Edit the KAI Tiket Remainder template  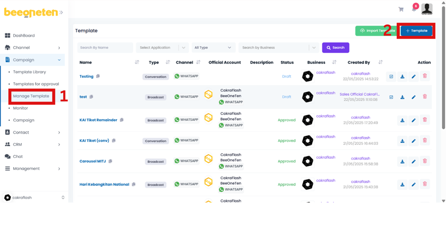click(414, 120)
